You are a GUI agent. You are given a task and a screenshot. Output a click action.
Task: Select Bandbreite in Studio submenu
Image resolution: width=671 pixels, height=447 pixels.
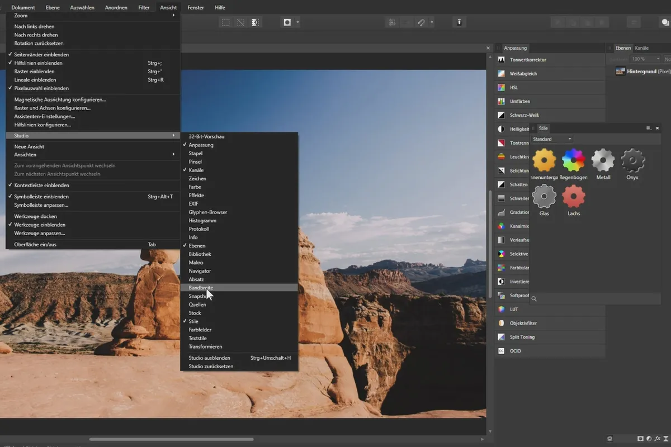point(239,287)
